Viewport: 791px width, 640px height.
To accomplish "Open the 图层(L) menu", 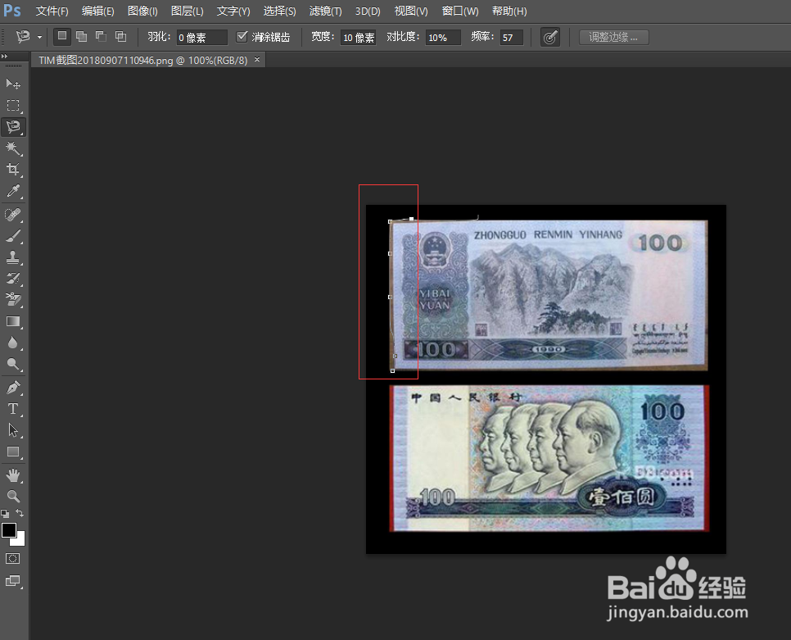I will (188, 11).
